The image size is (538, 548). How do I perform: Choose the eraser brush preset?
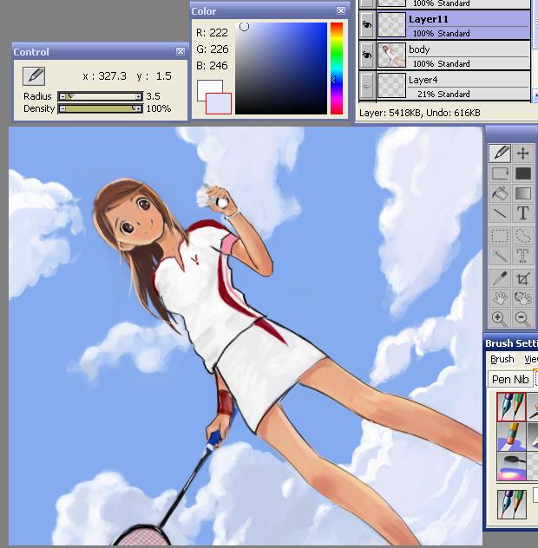(511, 436)
